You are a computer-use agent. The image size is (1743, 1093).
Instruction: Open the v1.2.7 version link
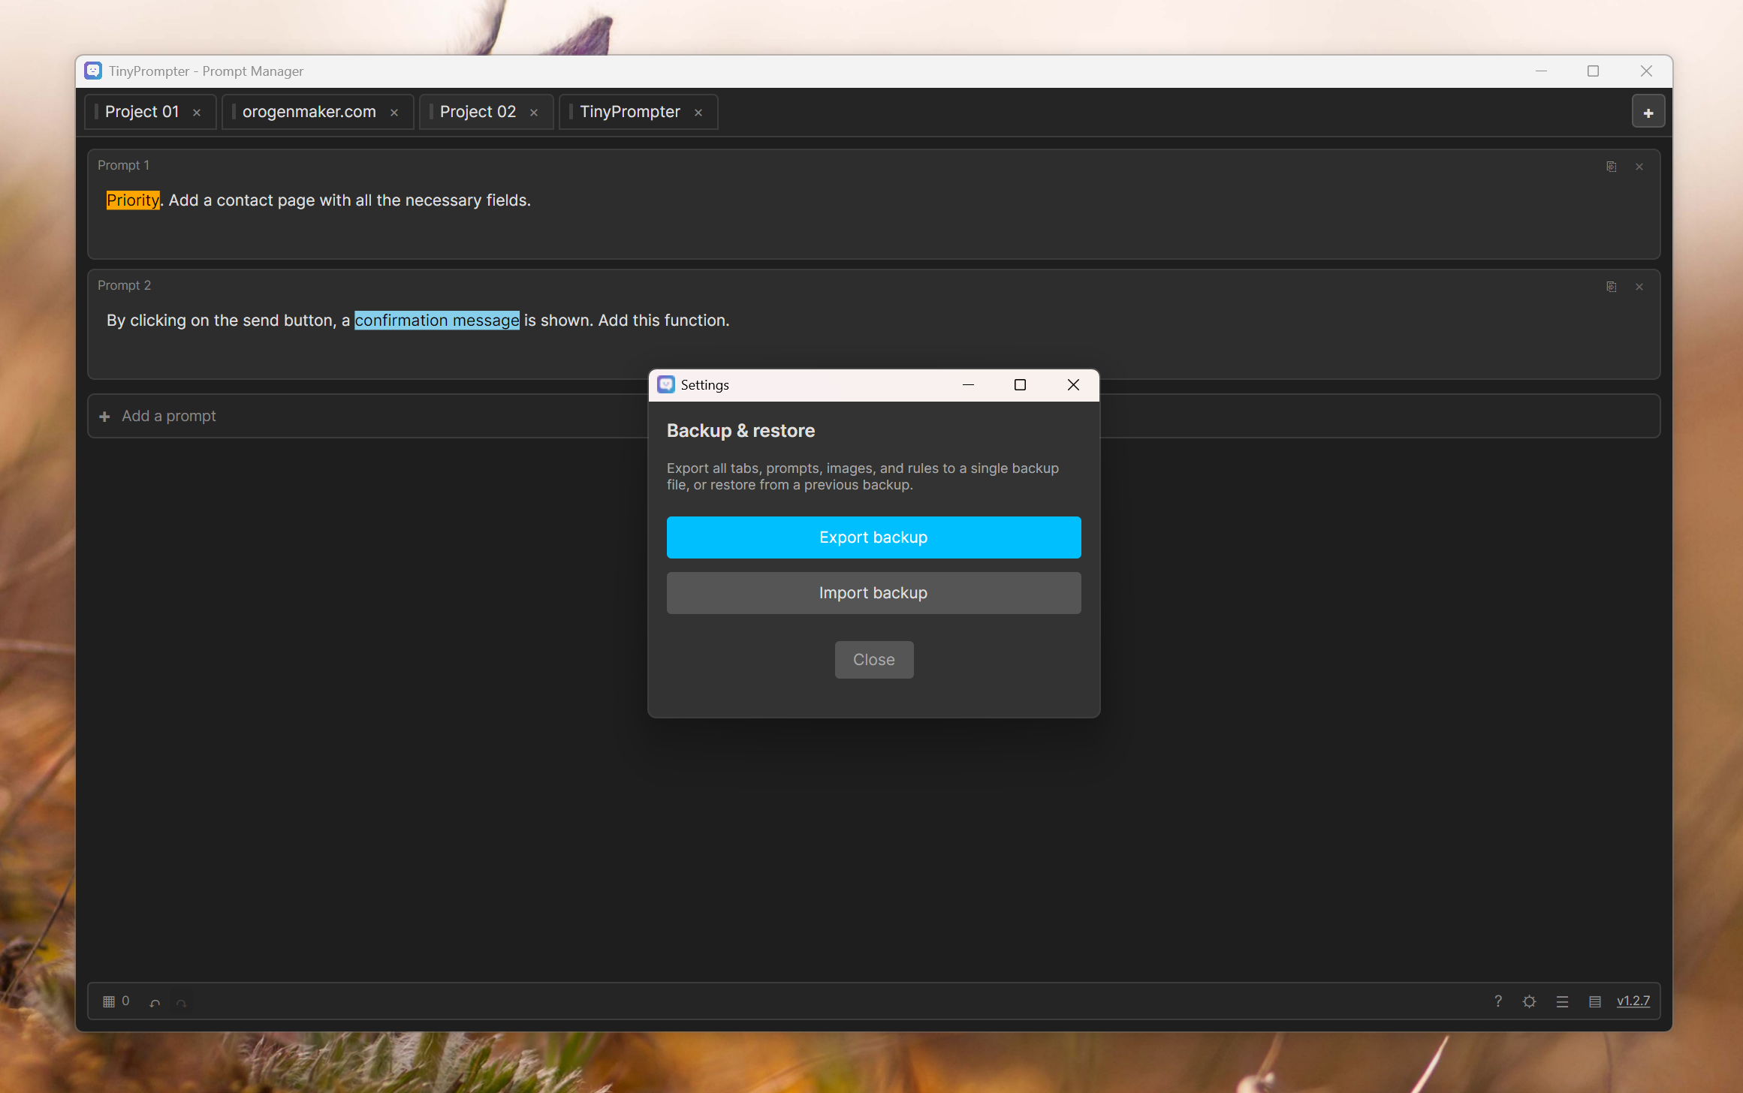coord(1633,1001)
